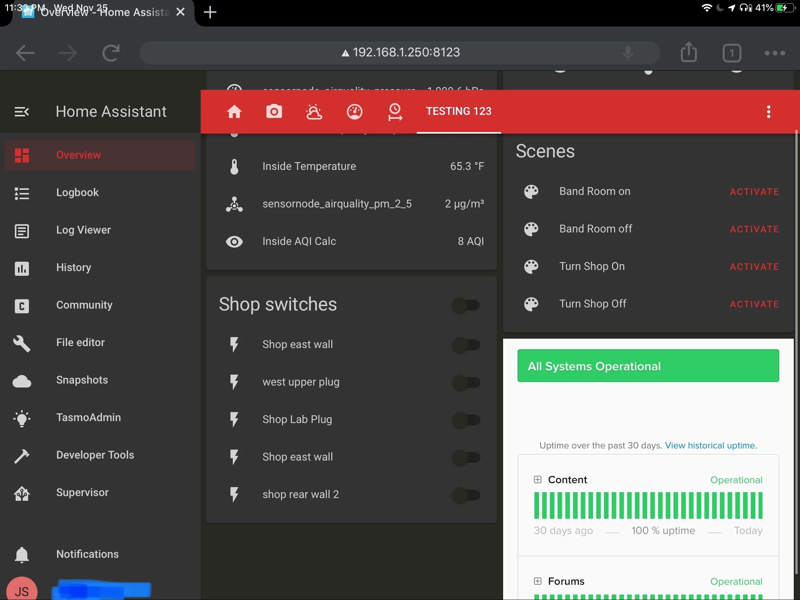Activate the Band Room on scene
800x600 pixels.
point(754,191)
